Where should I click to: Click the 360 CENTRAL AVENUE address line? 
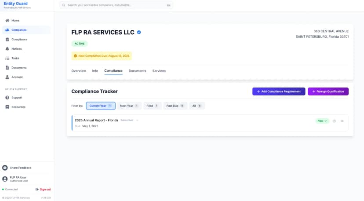[x=331, y=31]
